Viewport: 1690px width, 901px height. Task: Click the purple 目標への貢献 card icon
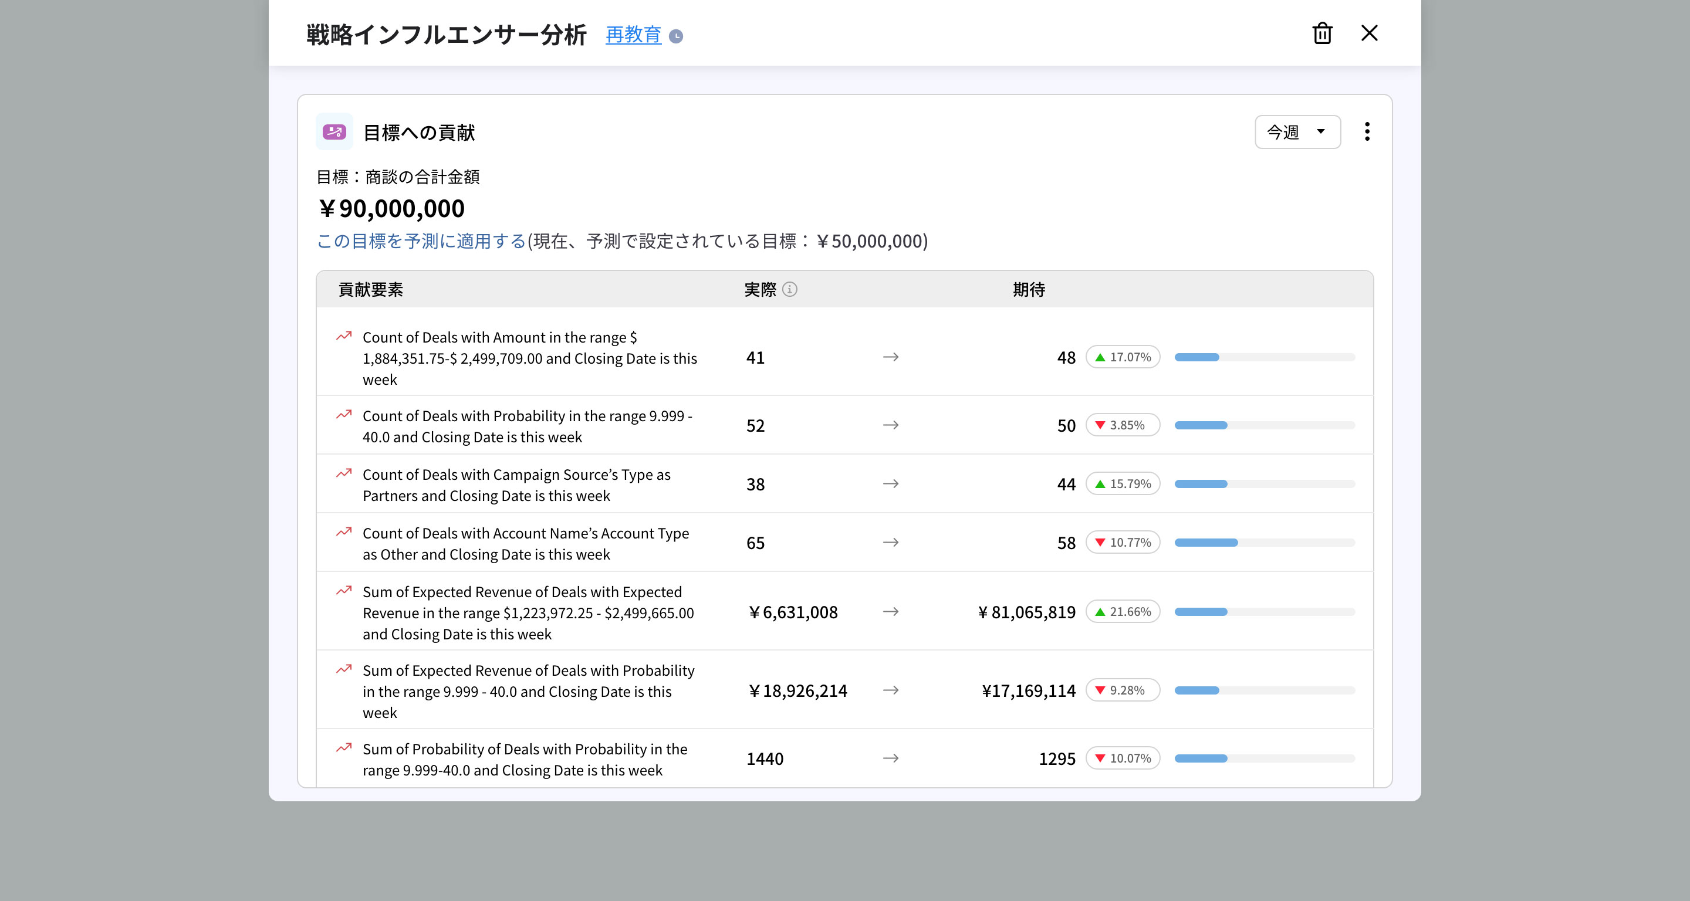(334, 132)
